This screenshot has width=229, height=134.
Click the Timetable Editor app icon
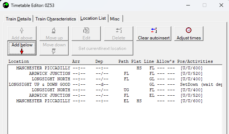6,5
